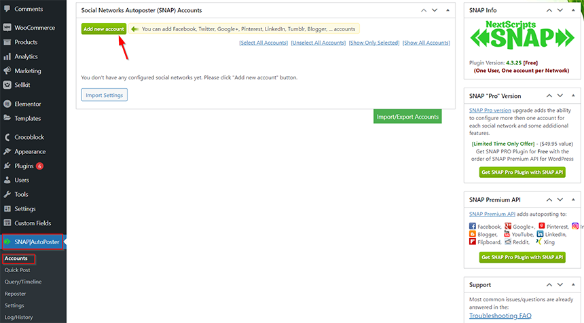Screen dimensions: 584x323
Task: Click the YouTube icon in Premium API
Action: pyautogui.click(x=507, y=233)
